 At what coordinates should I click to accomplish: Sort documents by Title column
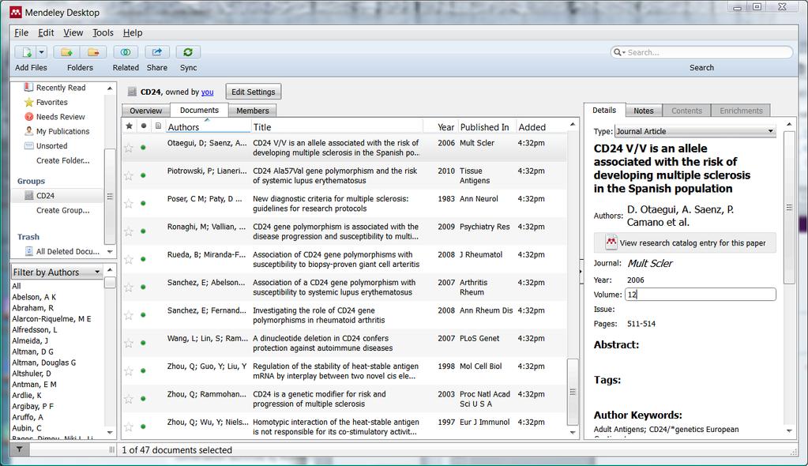tap(336, 127)
